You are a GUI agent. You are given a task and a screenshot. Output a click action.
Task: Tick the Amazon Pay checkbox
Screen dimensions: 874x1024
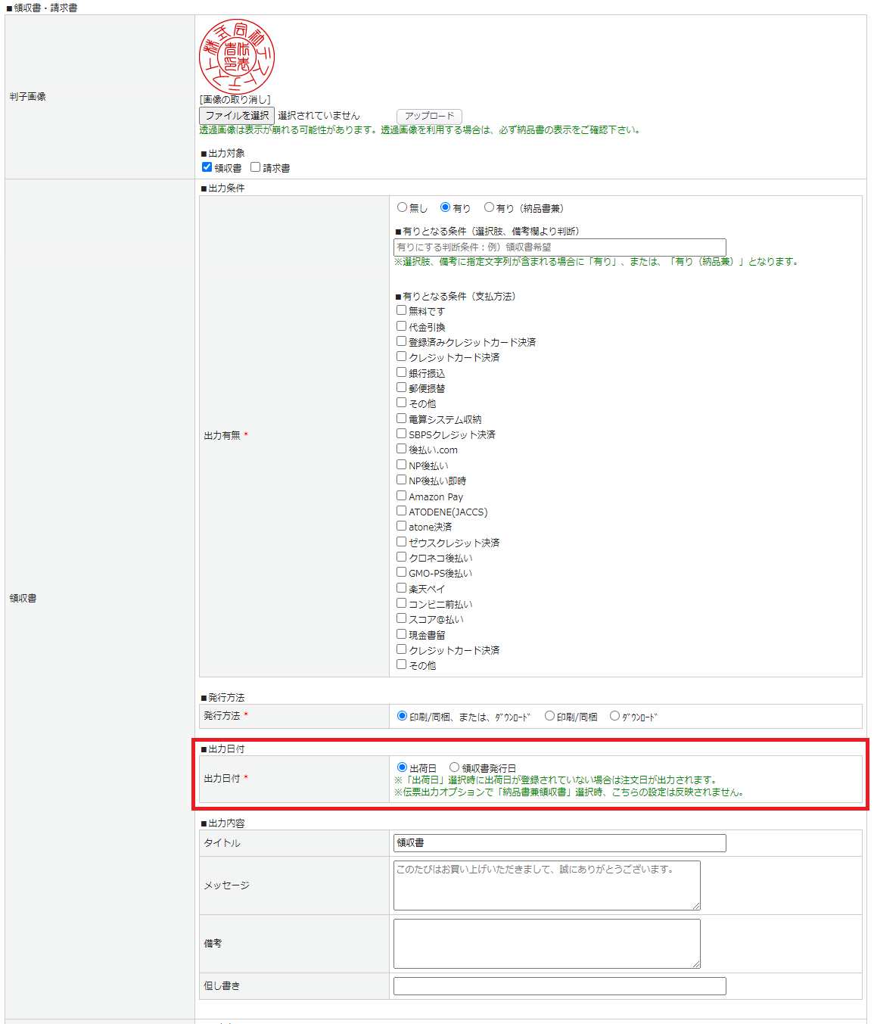point(402,496)
